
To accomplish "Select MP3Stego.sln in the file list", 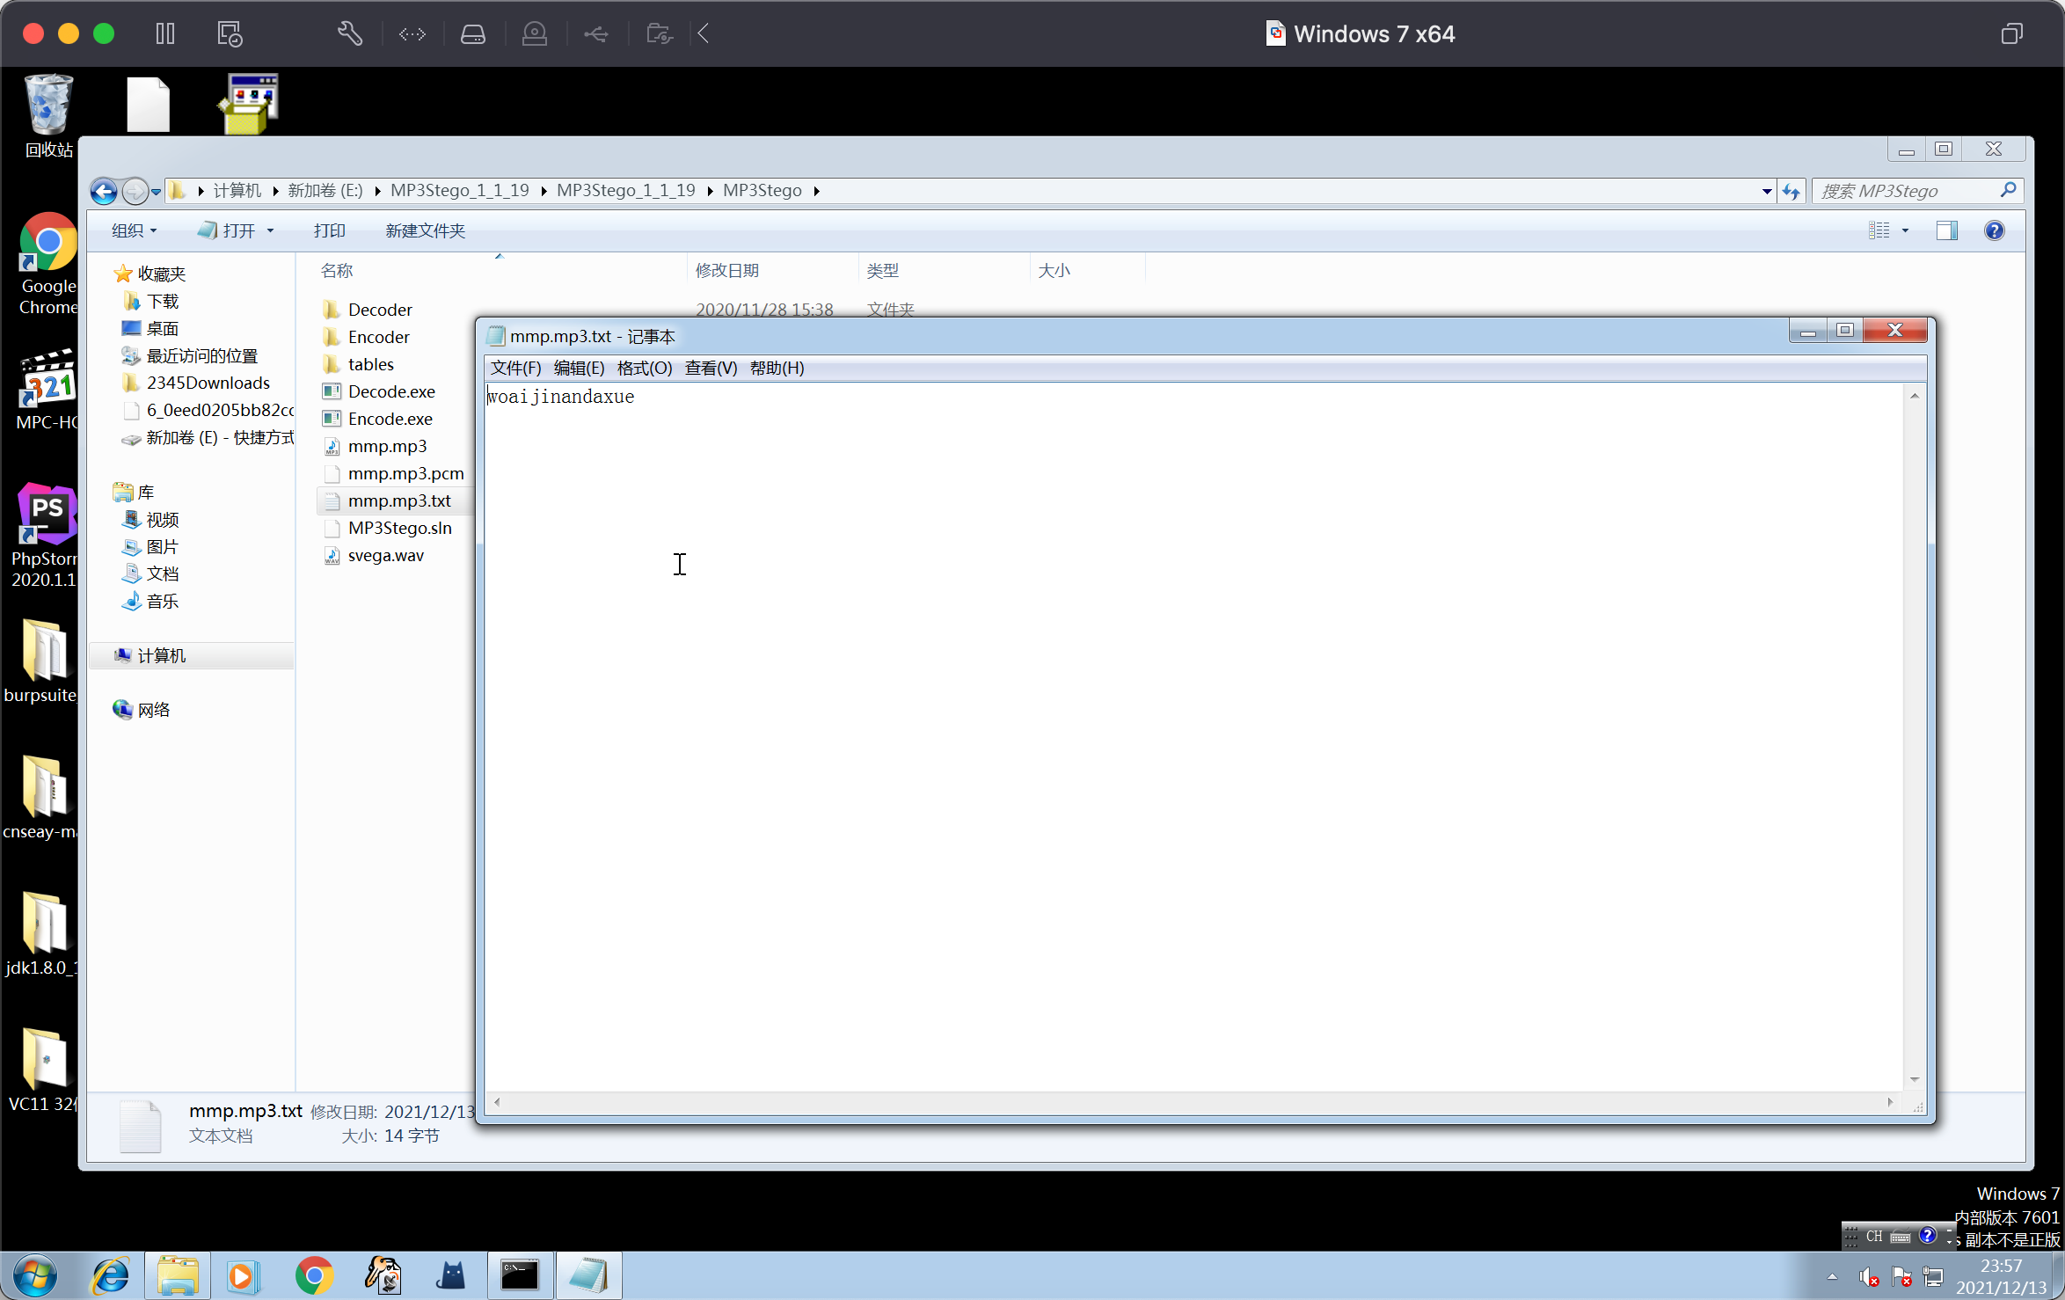I will pos(387,528).
